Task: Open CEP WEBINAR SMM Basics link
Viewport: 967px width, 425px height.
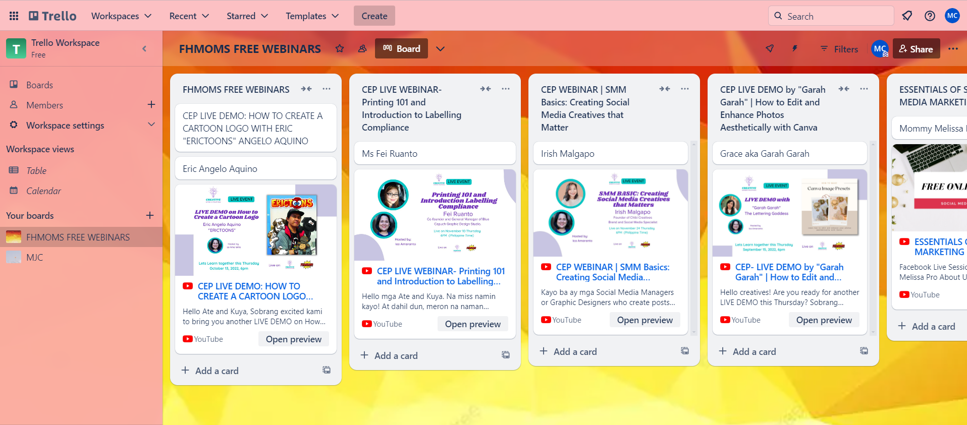Action: (x=613, y=272)
